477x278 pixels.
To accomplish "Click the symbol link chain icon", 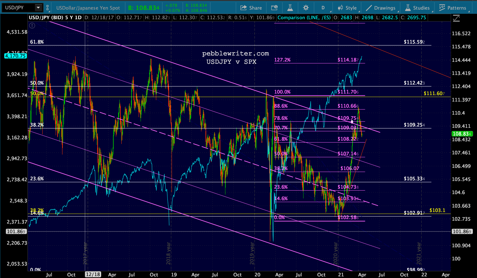I will tap(48, 8).
